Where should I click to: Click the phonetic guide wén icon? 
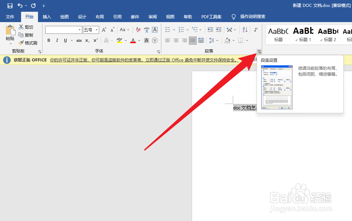coord(146,30)
